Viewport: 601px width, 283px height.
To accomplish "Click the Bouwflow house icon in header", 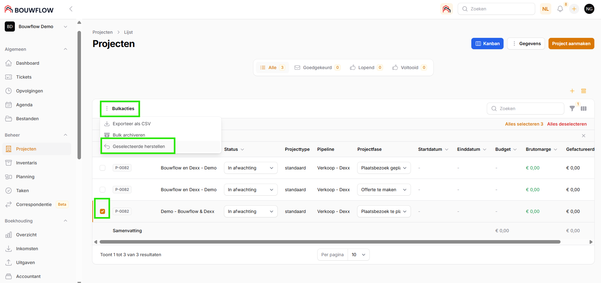I will (446, 9).
